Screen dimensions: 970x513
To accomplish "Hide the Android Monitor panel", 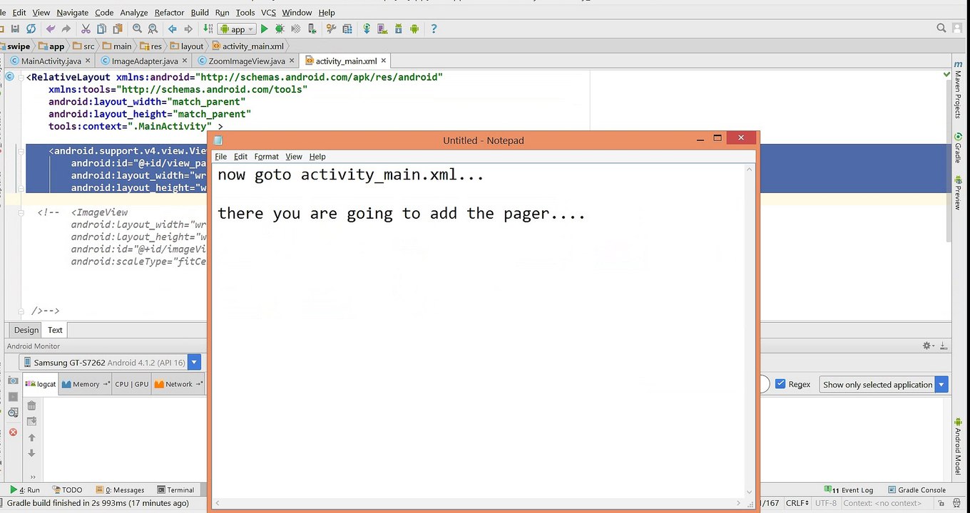I will (944, 346).
